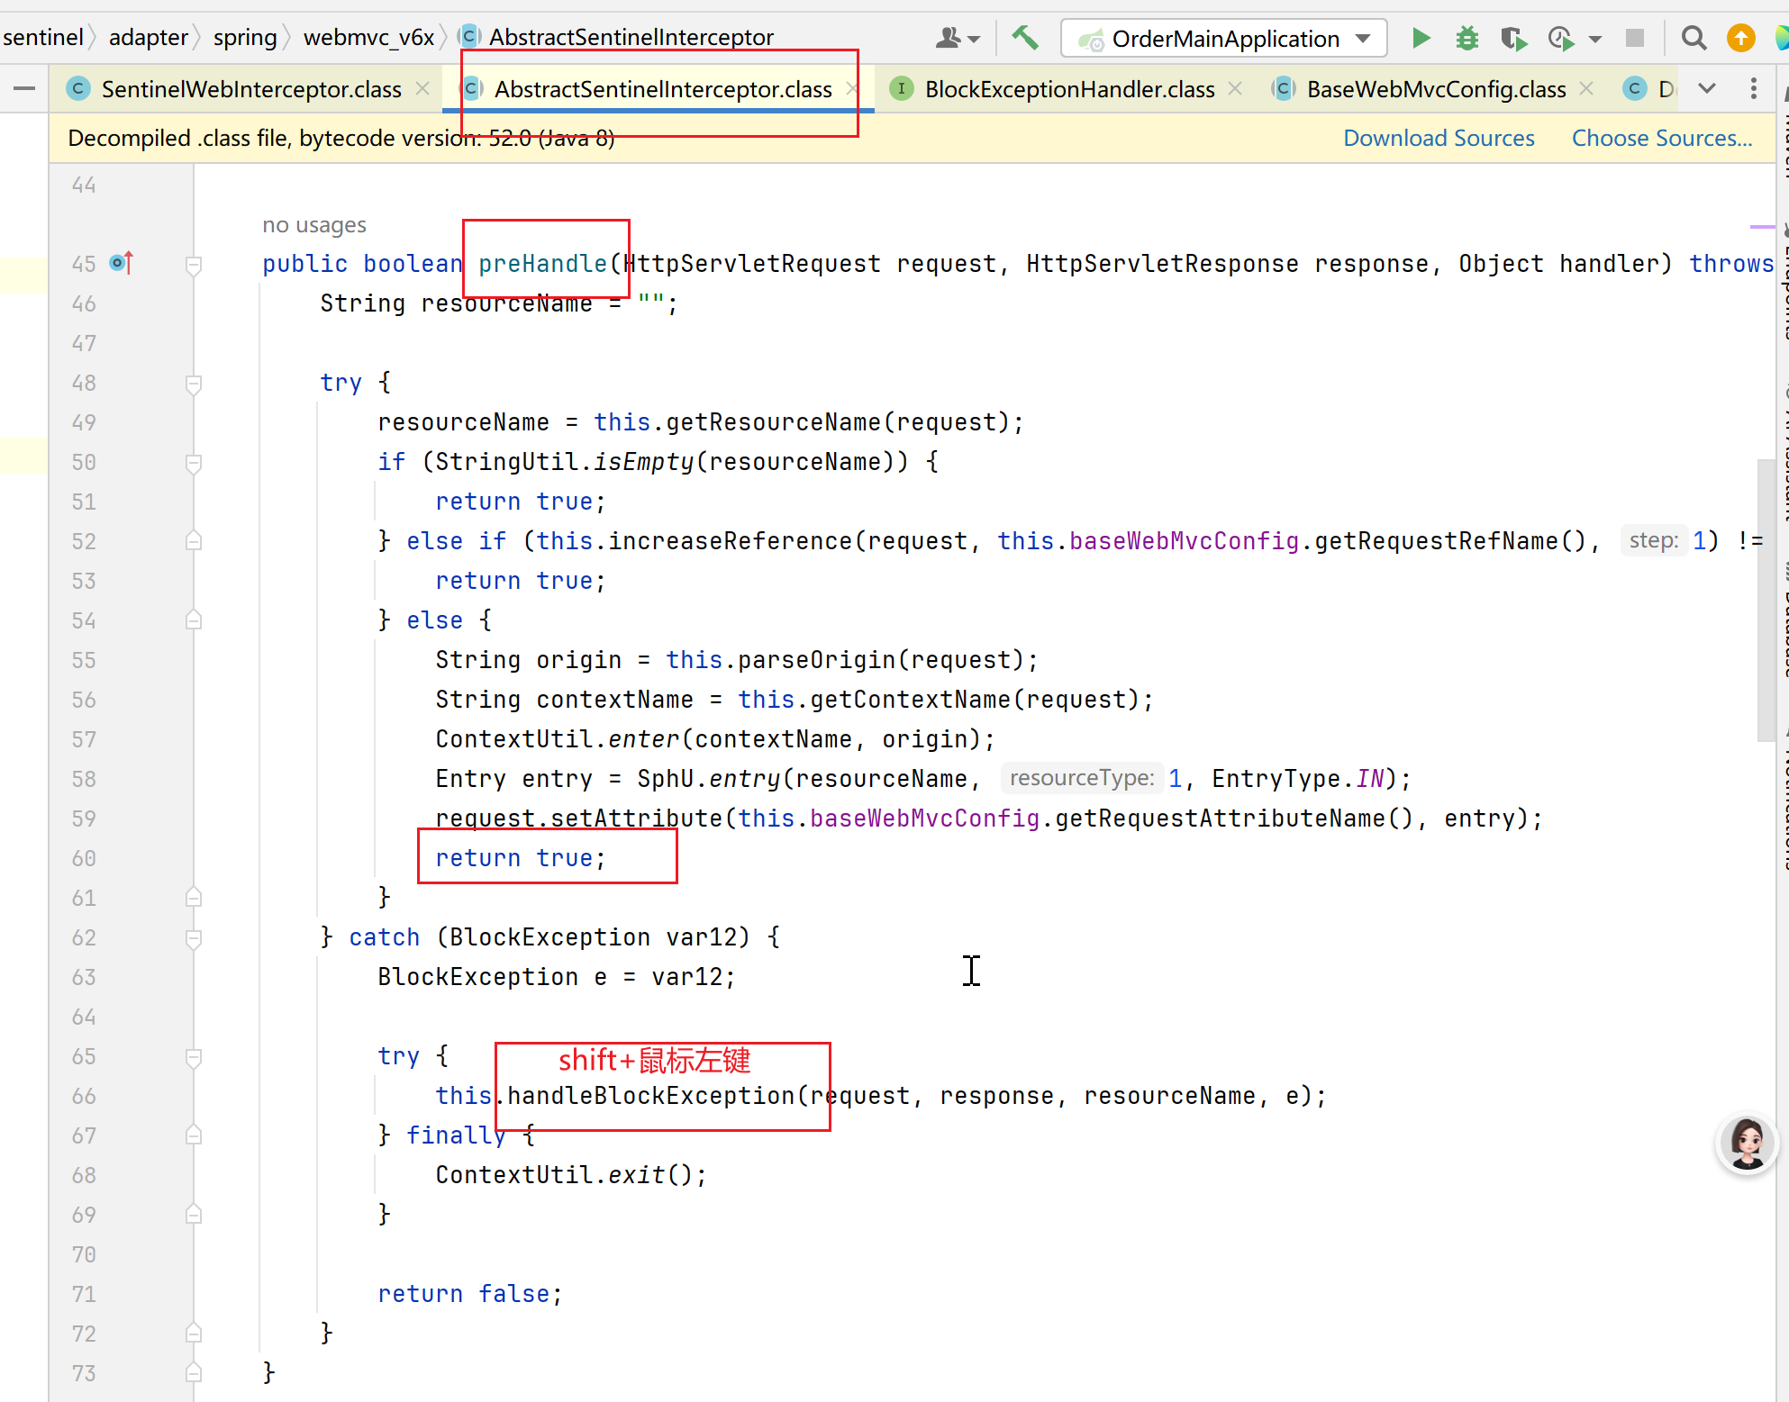1789x1402 pixels.
Task: Open the code-with-me user dropdown
Action: point(957,38)
